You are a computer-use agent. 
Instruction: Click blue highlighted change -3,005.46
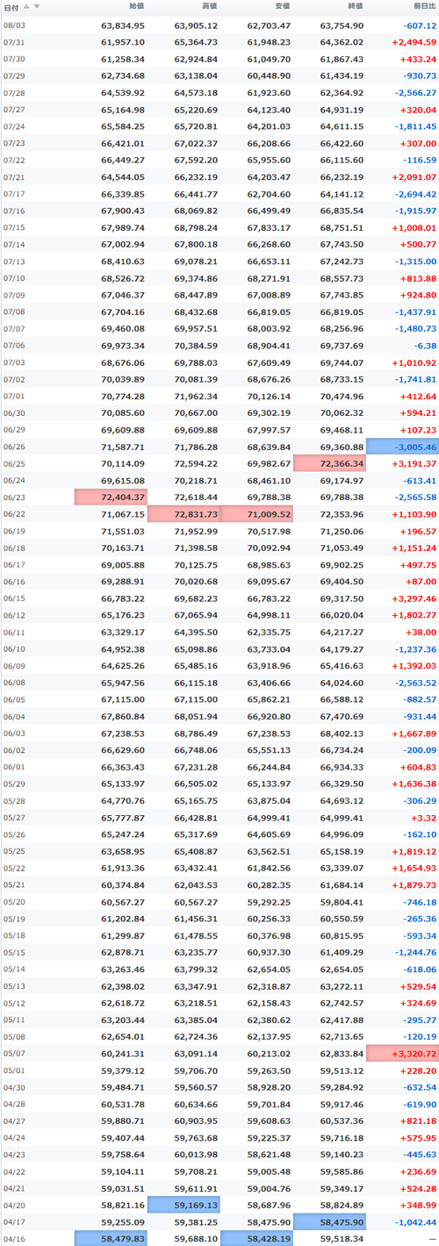click(402, 448)
